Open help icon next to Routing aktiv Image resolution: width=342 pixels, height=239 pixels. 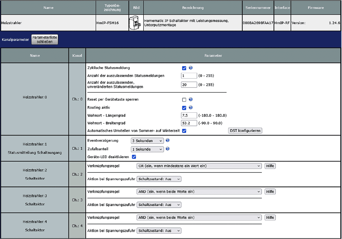click(x=191, y=108)
